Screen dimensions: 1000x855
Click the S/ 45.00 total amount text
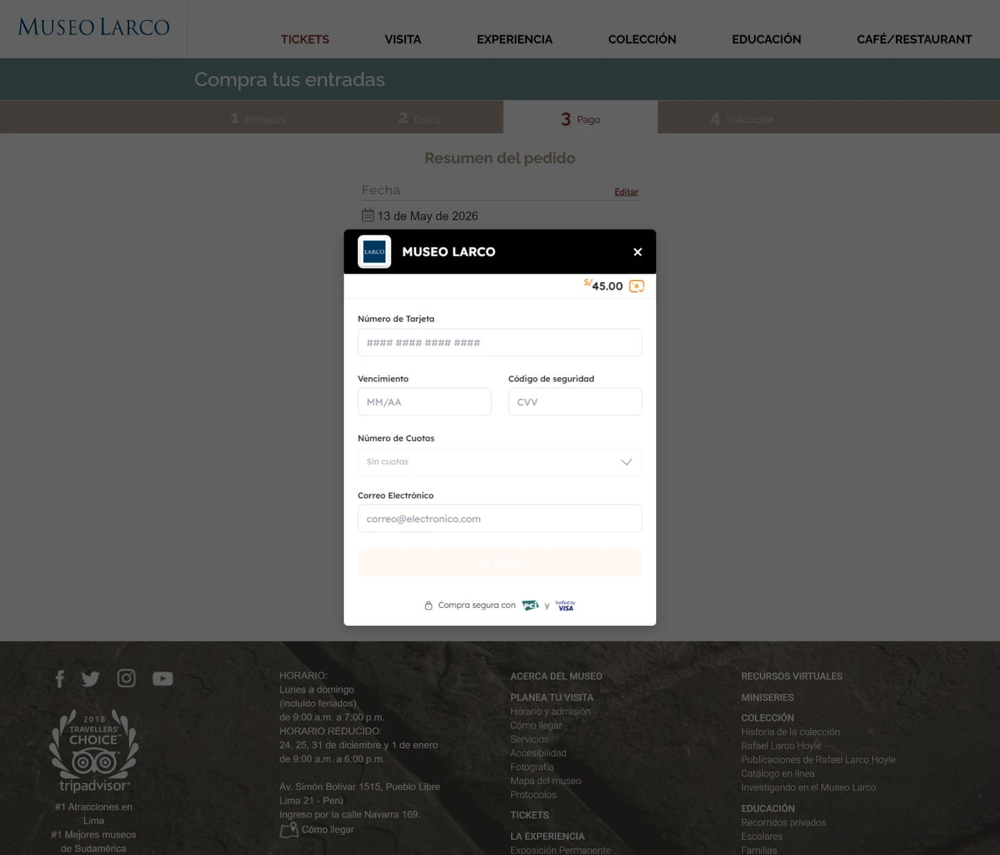[x=603, y=285]
